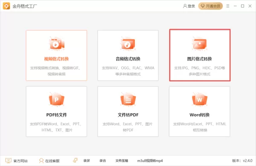Close the 金舟格式工厂 window
This screenshot has width=256, height=166.
coord(250,6)
